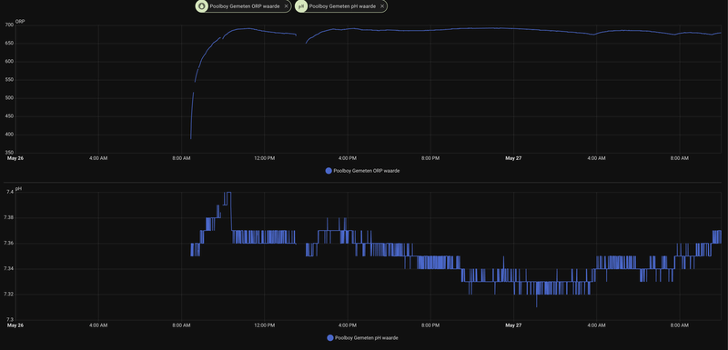728x350 pixels.
Task: Click the 7.38 label on pH axis
Action: [8, 217]
